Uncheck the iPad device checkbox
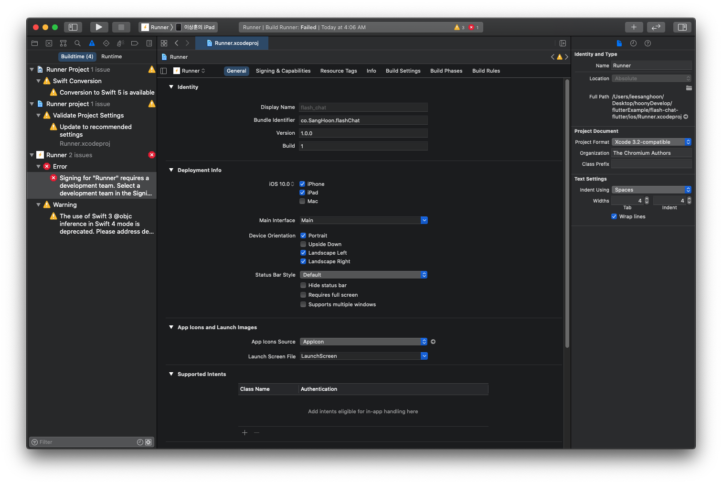Image resolution: width=722 pixels, height=484 pixels. (302, 193)
